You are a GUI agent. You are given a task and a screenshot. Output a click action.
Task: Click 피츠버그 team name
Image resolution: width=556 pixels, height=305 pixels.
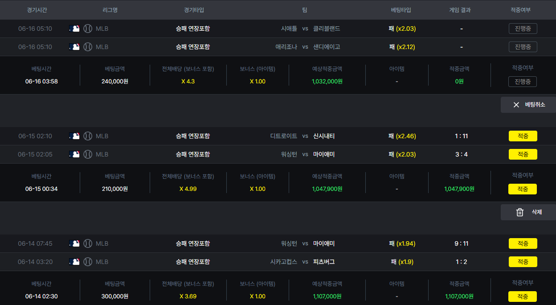pos(324,262)
